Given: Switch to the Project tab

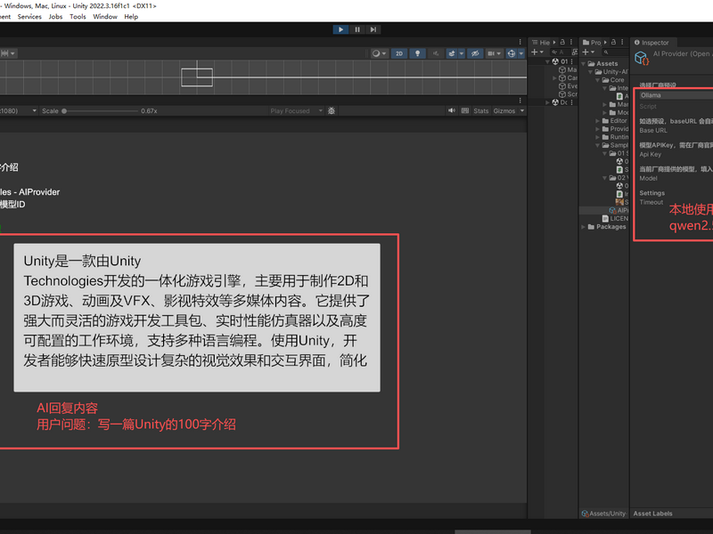Looking at the screenshot, I should point(592,42).
